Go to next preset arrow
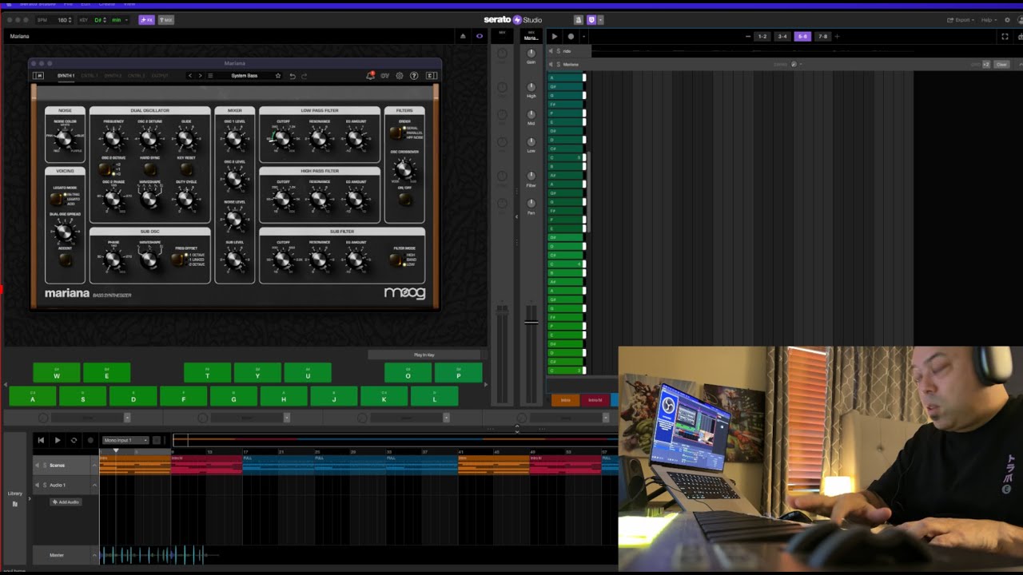This screenshot has width=1023, height=575. (200, 76)
